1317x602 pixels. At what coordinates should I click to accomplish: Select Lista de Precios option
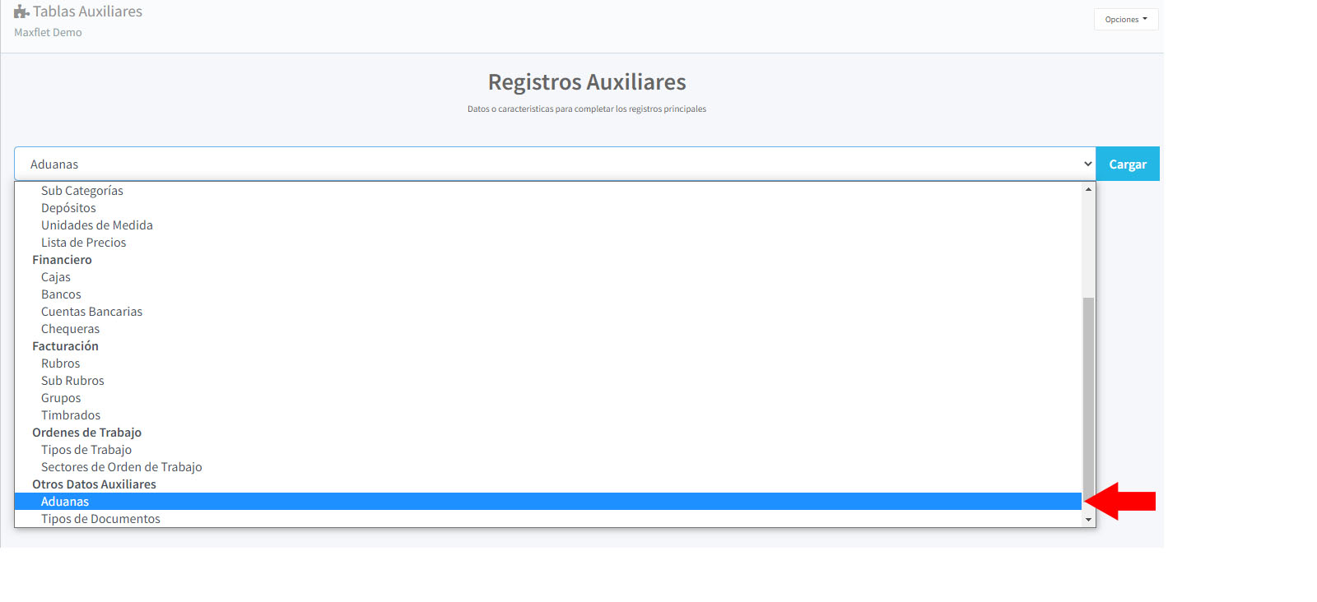point(84,243)
